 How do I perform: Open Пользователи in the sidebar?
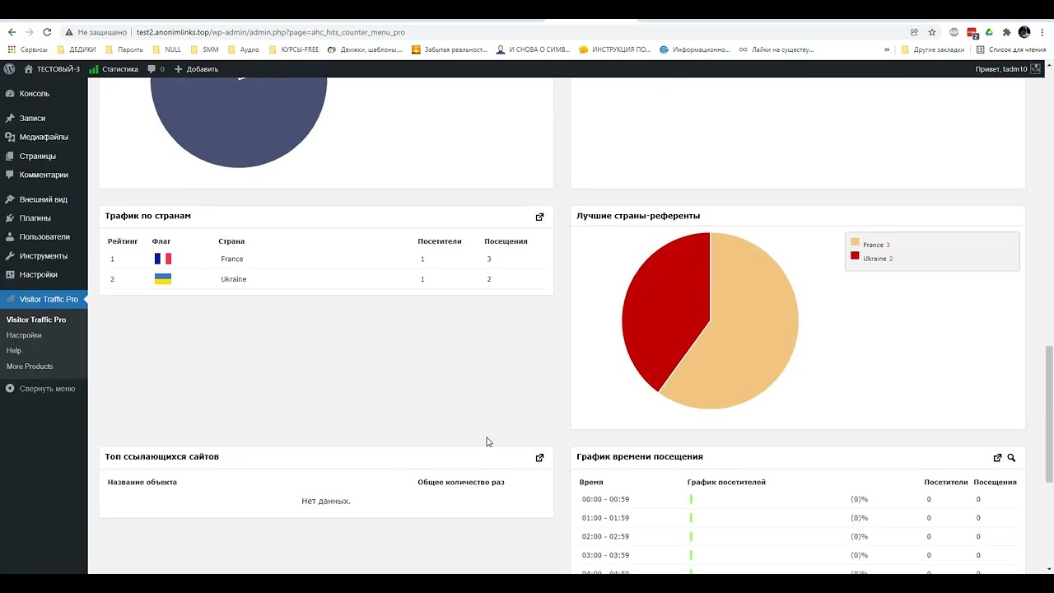click(x=44, y=237)
